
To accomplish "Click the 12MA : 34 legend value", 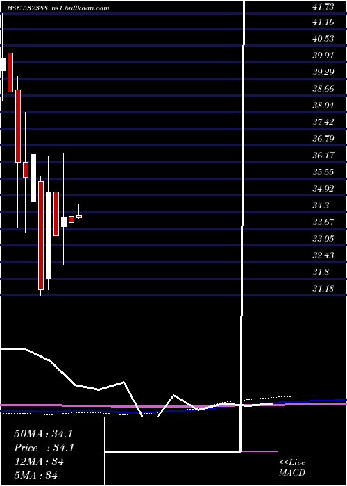I will click(x=39, y=462).
